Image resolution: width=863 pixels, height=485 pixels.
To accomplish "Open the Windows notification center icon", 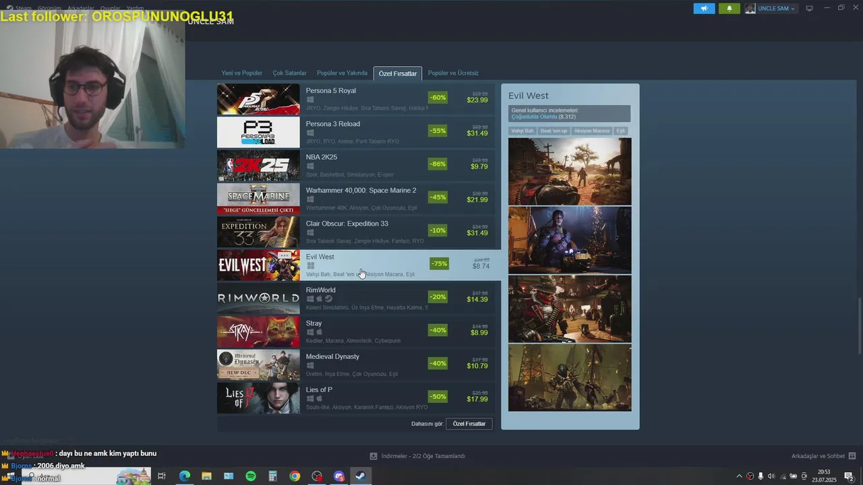I will coord(849,476).
